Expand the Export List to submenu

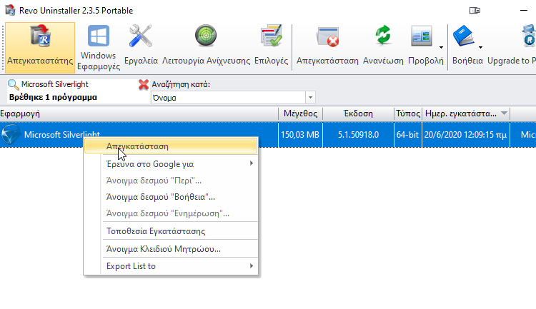[172, 266]
